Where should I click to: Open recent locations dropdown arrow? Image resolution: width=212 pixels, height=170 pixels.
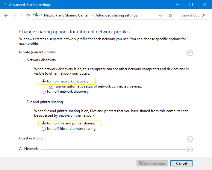[x=21, y=16]
